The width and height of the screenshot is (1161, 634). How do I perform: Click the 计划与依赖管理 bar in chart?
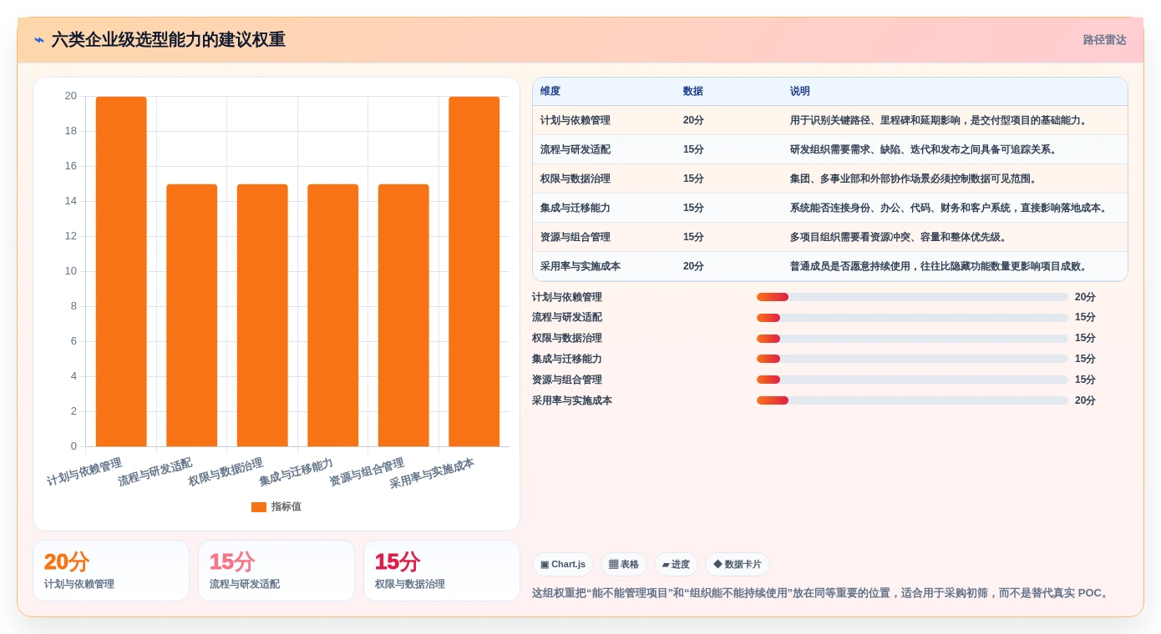click(x=121, y=272)
